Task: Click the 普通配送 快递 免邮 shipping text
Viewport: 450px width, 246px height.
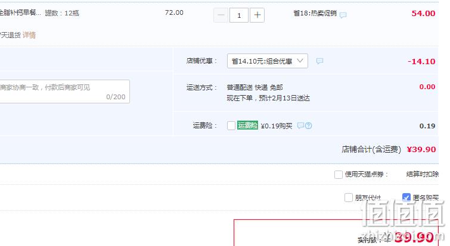Action: click(x=255, y=87)
